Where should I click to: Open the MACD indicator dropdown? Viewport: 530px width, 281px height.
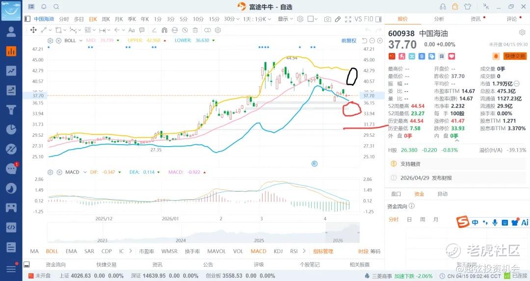coord(85,172)
